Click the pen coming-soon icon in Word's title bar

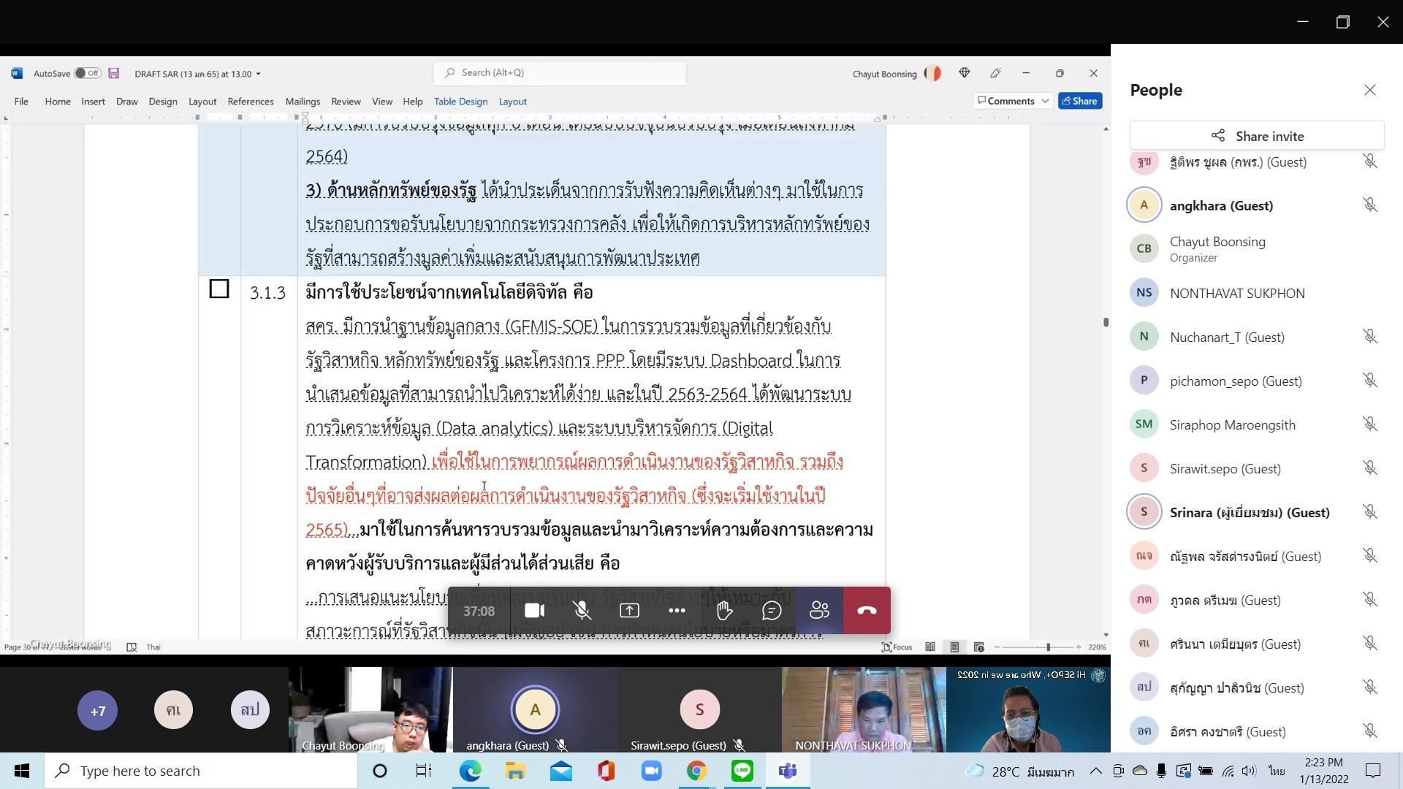(995, 73)
